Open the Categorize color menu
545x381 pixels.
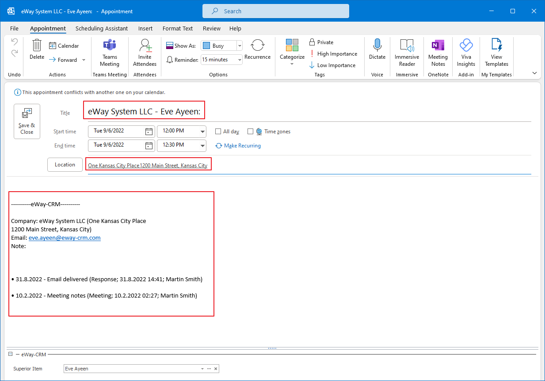(x=292, y=53)
